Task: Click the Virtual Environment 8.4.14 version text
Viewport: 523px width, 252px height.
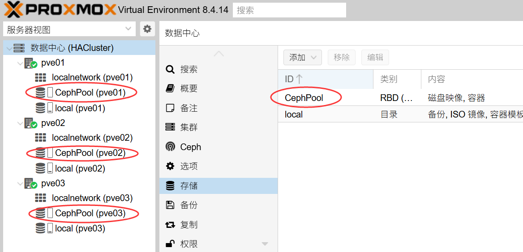Action: [173, 10]
